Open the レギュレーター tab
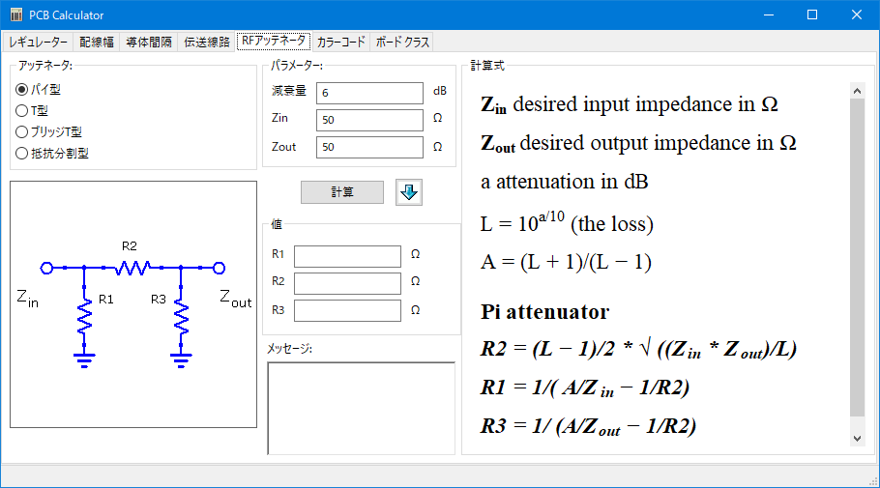Image resolution: width=880 pixels, height=488 pixels. [x=39, y=43]
